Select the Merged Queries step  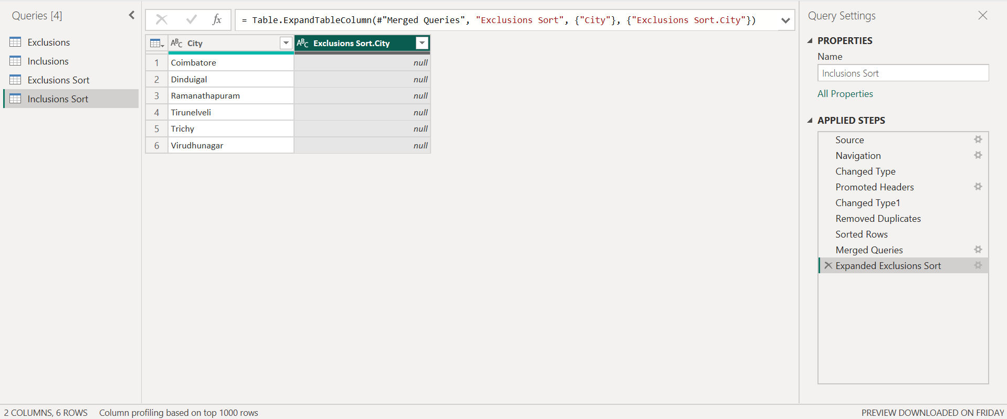(903, 250)
